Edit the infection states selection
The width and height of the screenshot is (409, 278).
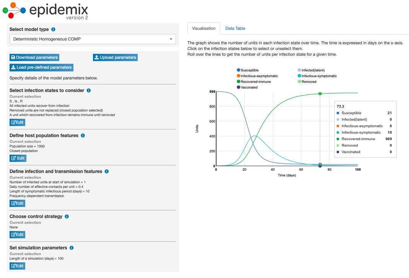pos(18,122)
